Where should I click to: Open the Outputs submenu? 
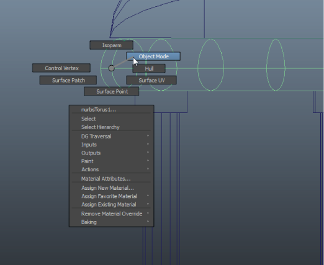tap(112, 153)
